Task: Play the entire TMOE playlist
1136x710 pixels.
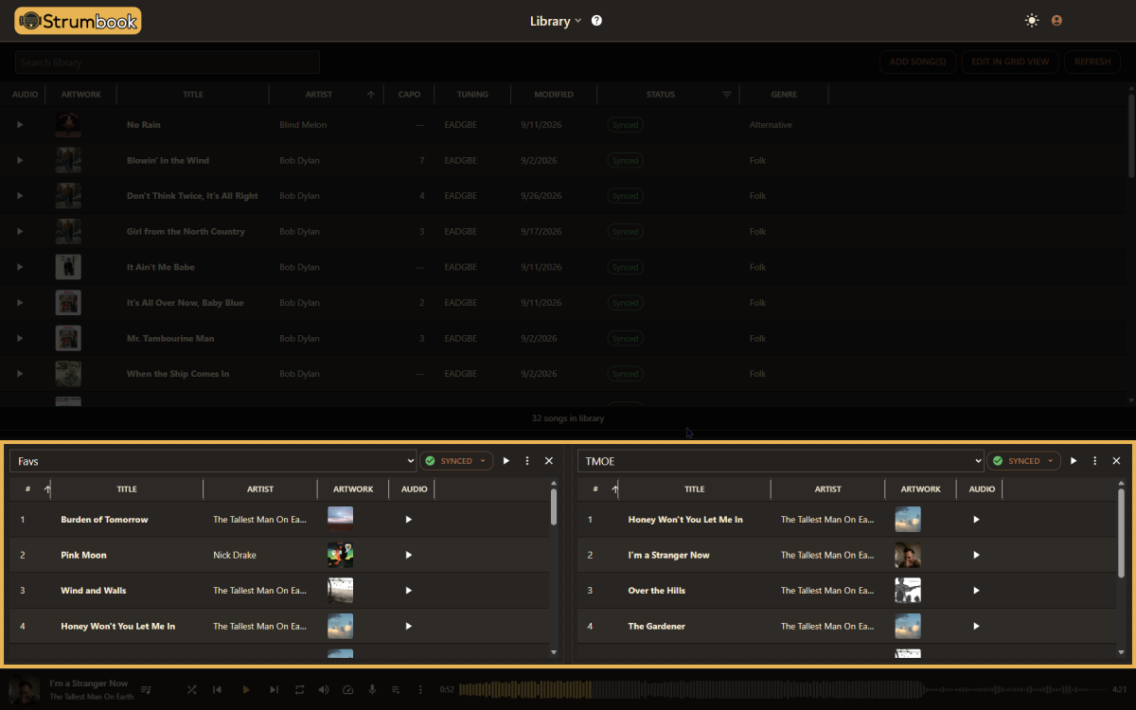Action: tap(1074, 461)
